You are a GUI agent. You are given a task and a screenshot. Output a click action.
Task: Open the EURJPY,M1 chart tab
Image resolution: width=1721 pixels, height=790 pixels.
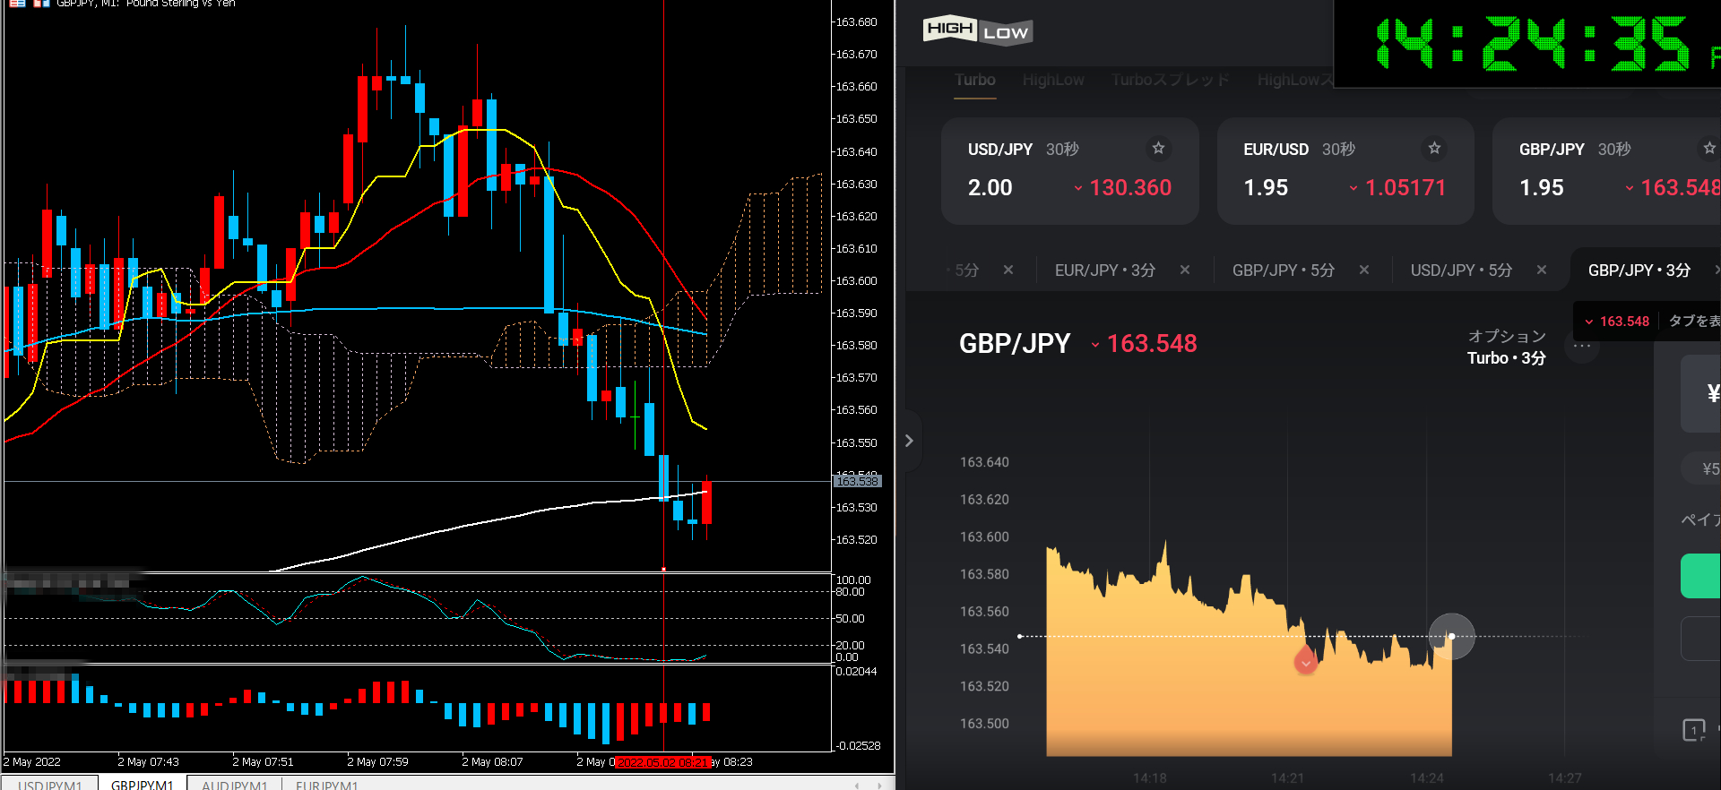327,785
